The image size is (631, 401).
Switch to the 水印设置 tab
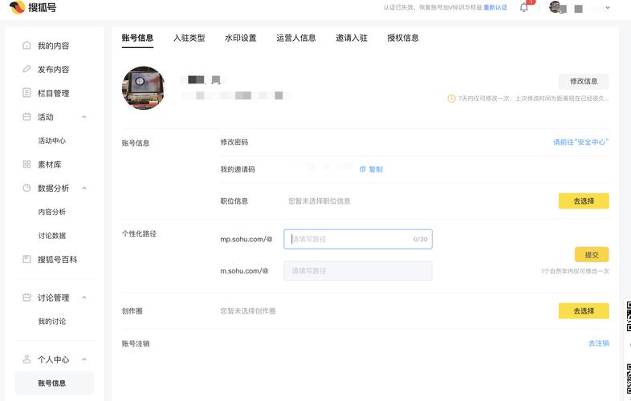click(241, 38)
